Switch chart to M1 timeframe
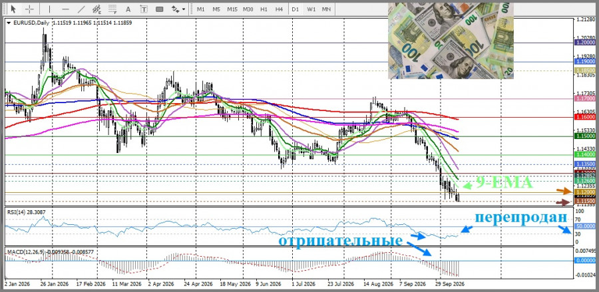This screenshot has height=292, width=599. tap(201, 9)
